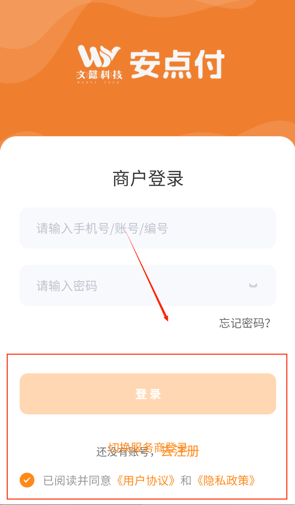Focus the 请输入密码 password field

[148, 286]
